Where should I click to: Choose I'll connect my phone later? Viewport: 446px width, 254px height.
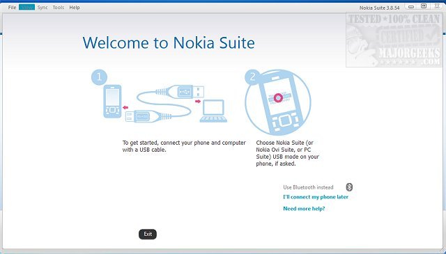(x=316, y=197)
